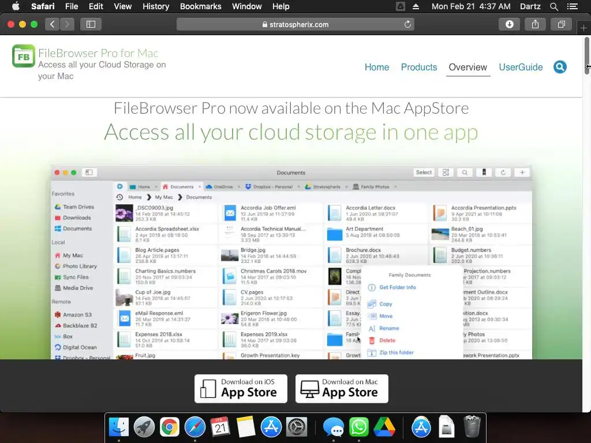Screen dimensions: 591x443
Task: Reload the page with refresh icon
Action: (x=407, y=24)
